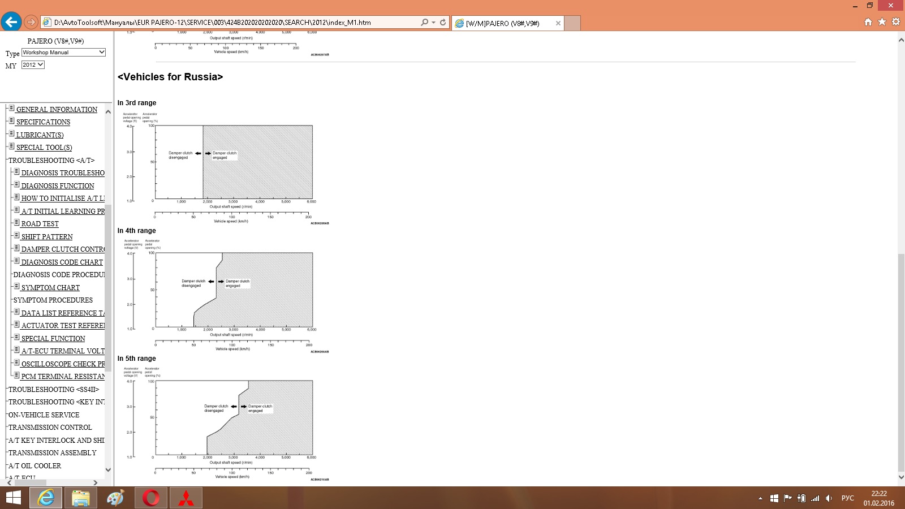Open Favorites star icon

[882, 22]
